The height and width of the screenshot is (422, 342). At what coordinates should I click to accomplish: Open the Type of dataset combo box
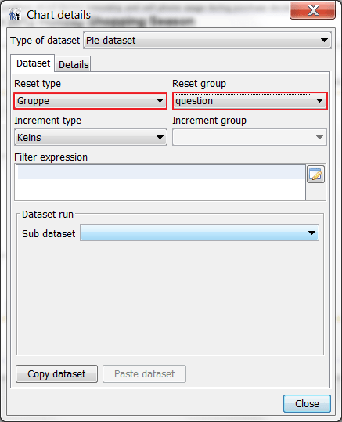[207, 41]
